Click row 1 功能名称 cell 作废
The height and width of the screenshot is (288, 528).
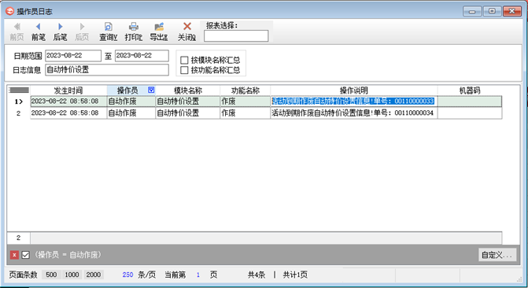(x=246, y=102)
